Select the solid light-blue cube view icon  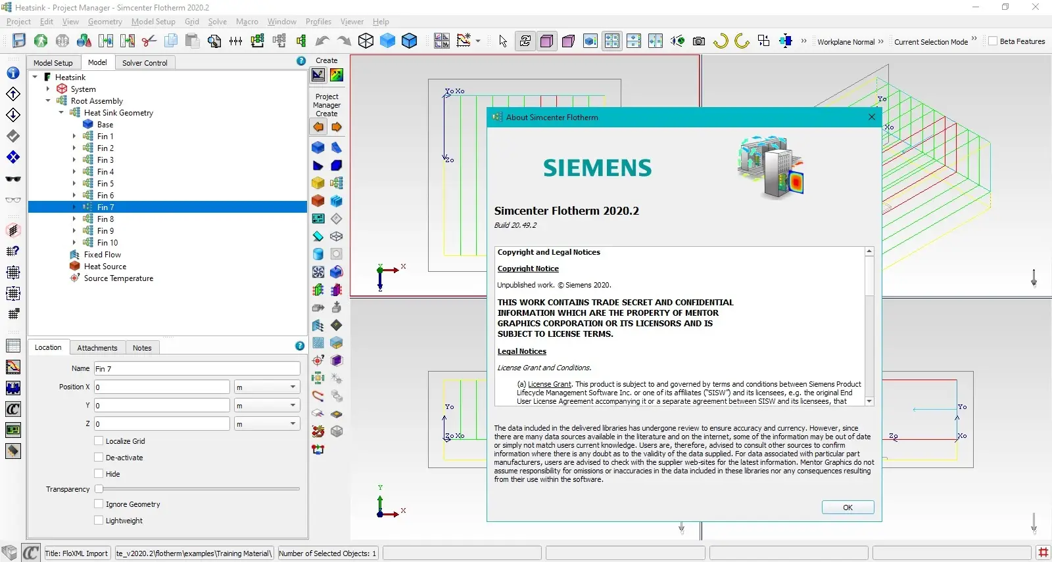point(388,41)
